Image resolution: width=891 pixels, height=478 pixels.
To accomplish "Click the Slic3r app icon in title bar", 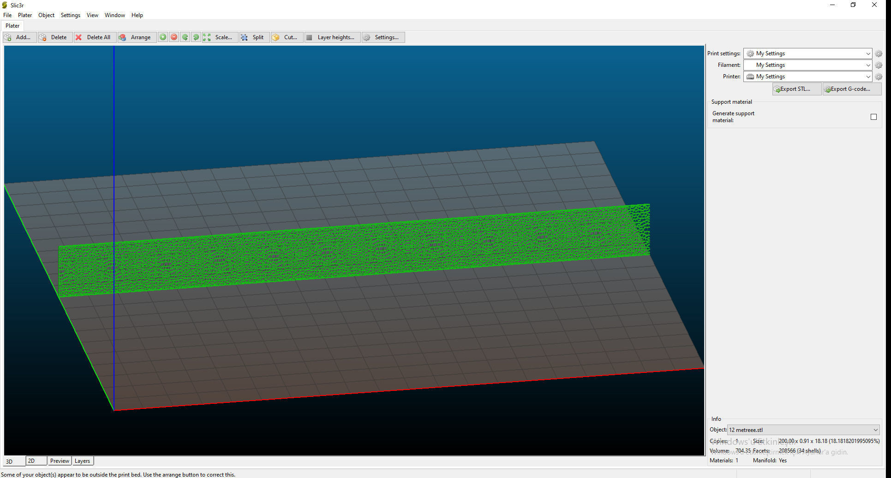I will (5, 5).
